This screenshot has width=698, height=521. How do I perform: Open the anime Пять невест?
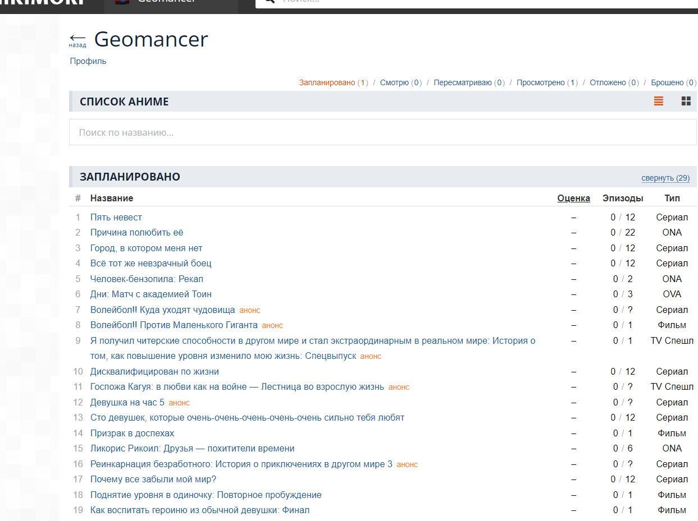click(116, 217)
